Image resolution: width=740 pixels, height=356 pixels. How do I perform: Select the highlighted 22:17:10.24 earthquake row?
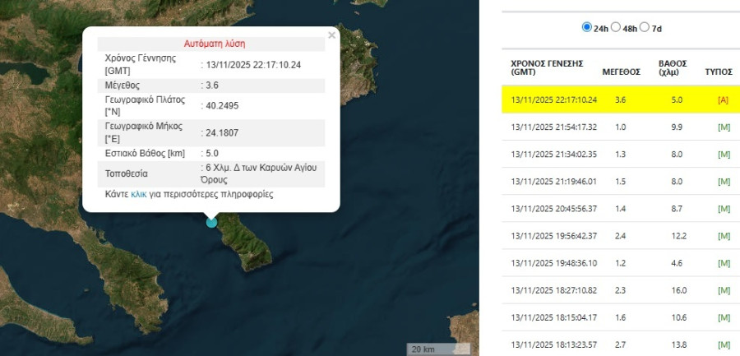pos(554,99)
